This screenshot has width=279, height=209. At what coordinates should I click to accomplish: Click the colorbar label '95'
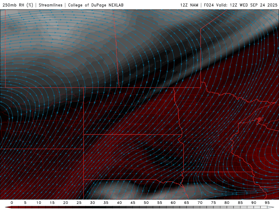pyautogui.click(x=267, y=203)
